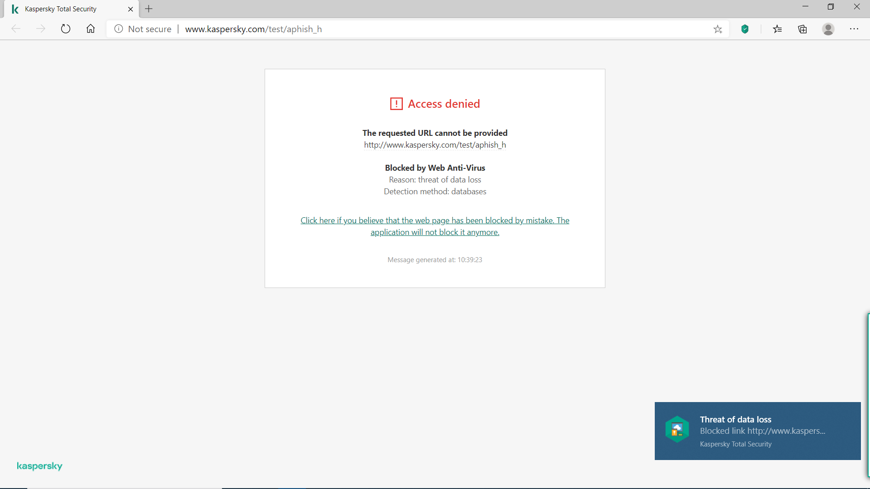Click the address bar URL field
This screenshot has height=489, width=870.
click(x=408, y=29)
